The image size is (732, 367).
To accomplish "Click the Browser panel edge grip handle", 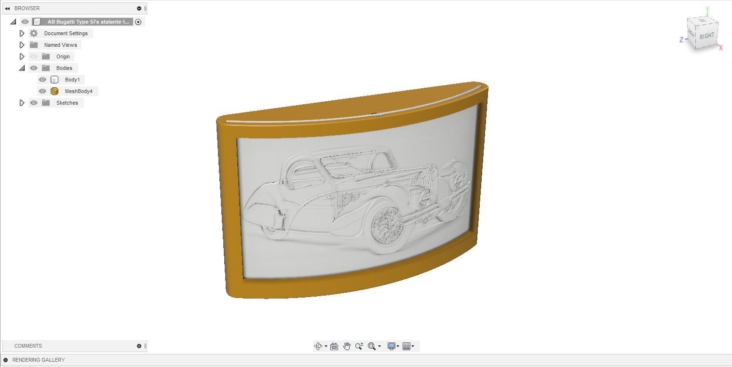I will click(x=145, y=8).
